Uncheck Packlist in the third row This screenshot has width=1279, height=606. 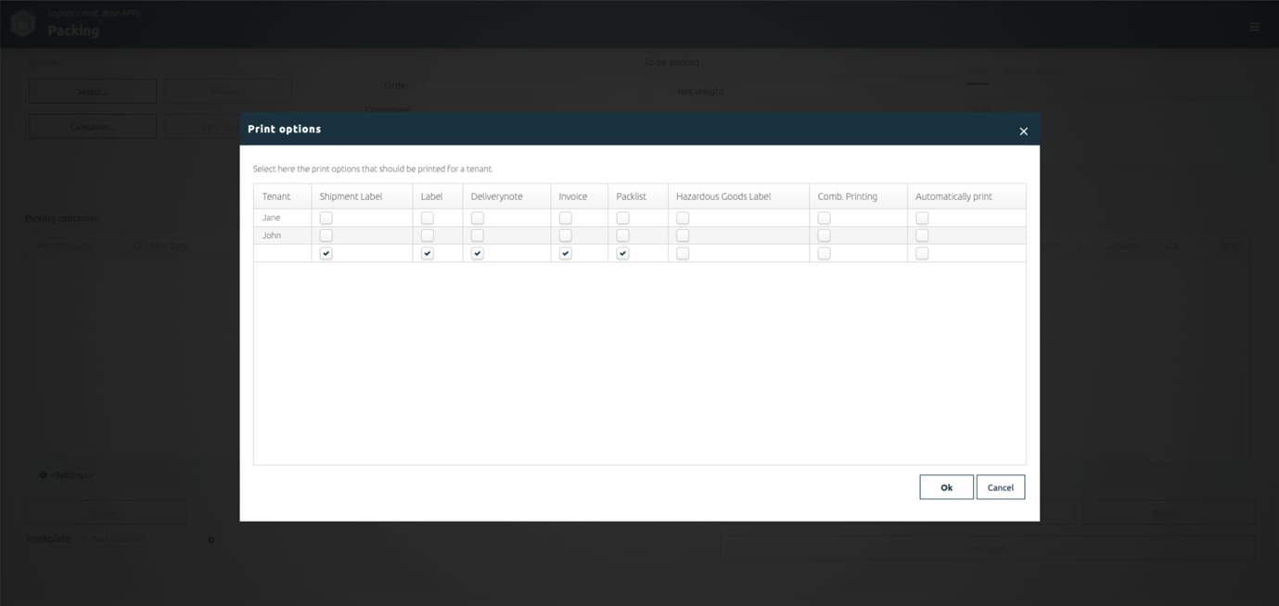[x=622, y=254]
